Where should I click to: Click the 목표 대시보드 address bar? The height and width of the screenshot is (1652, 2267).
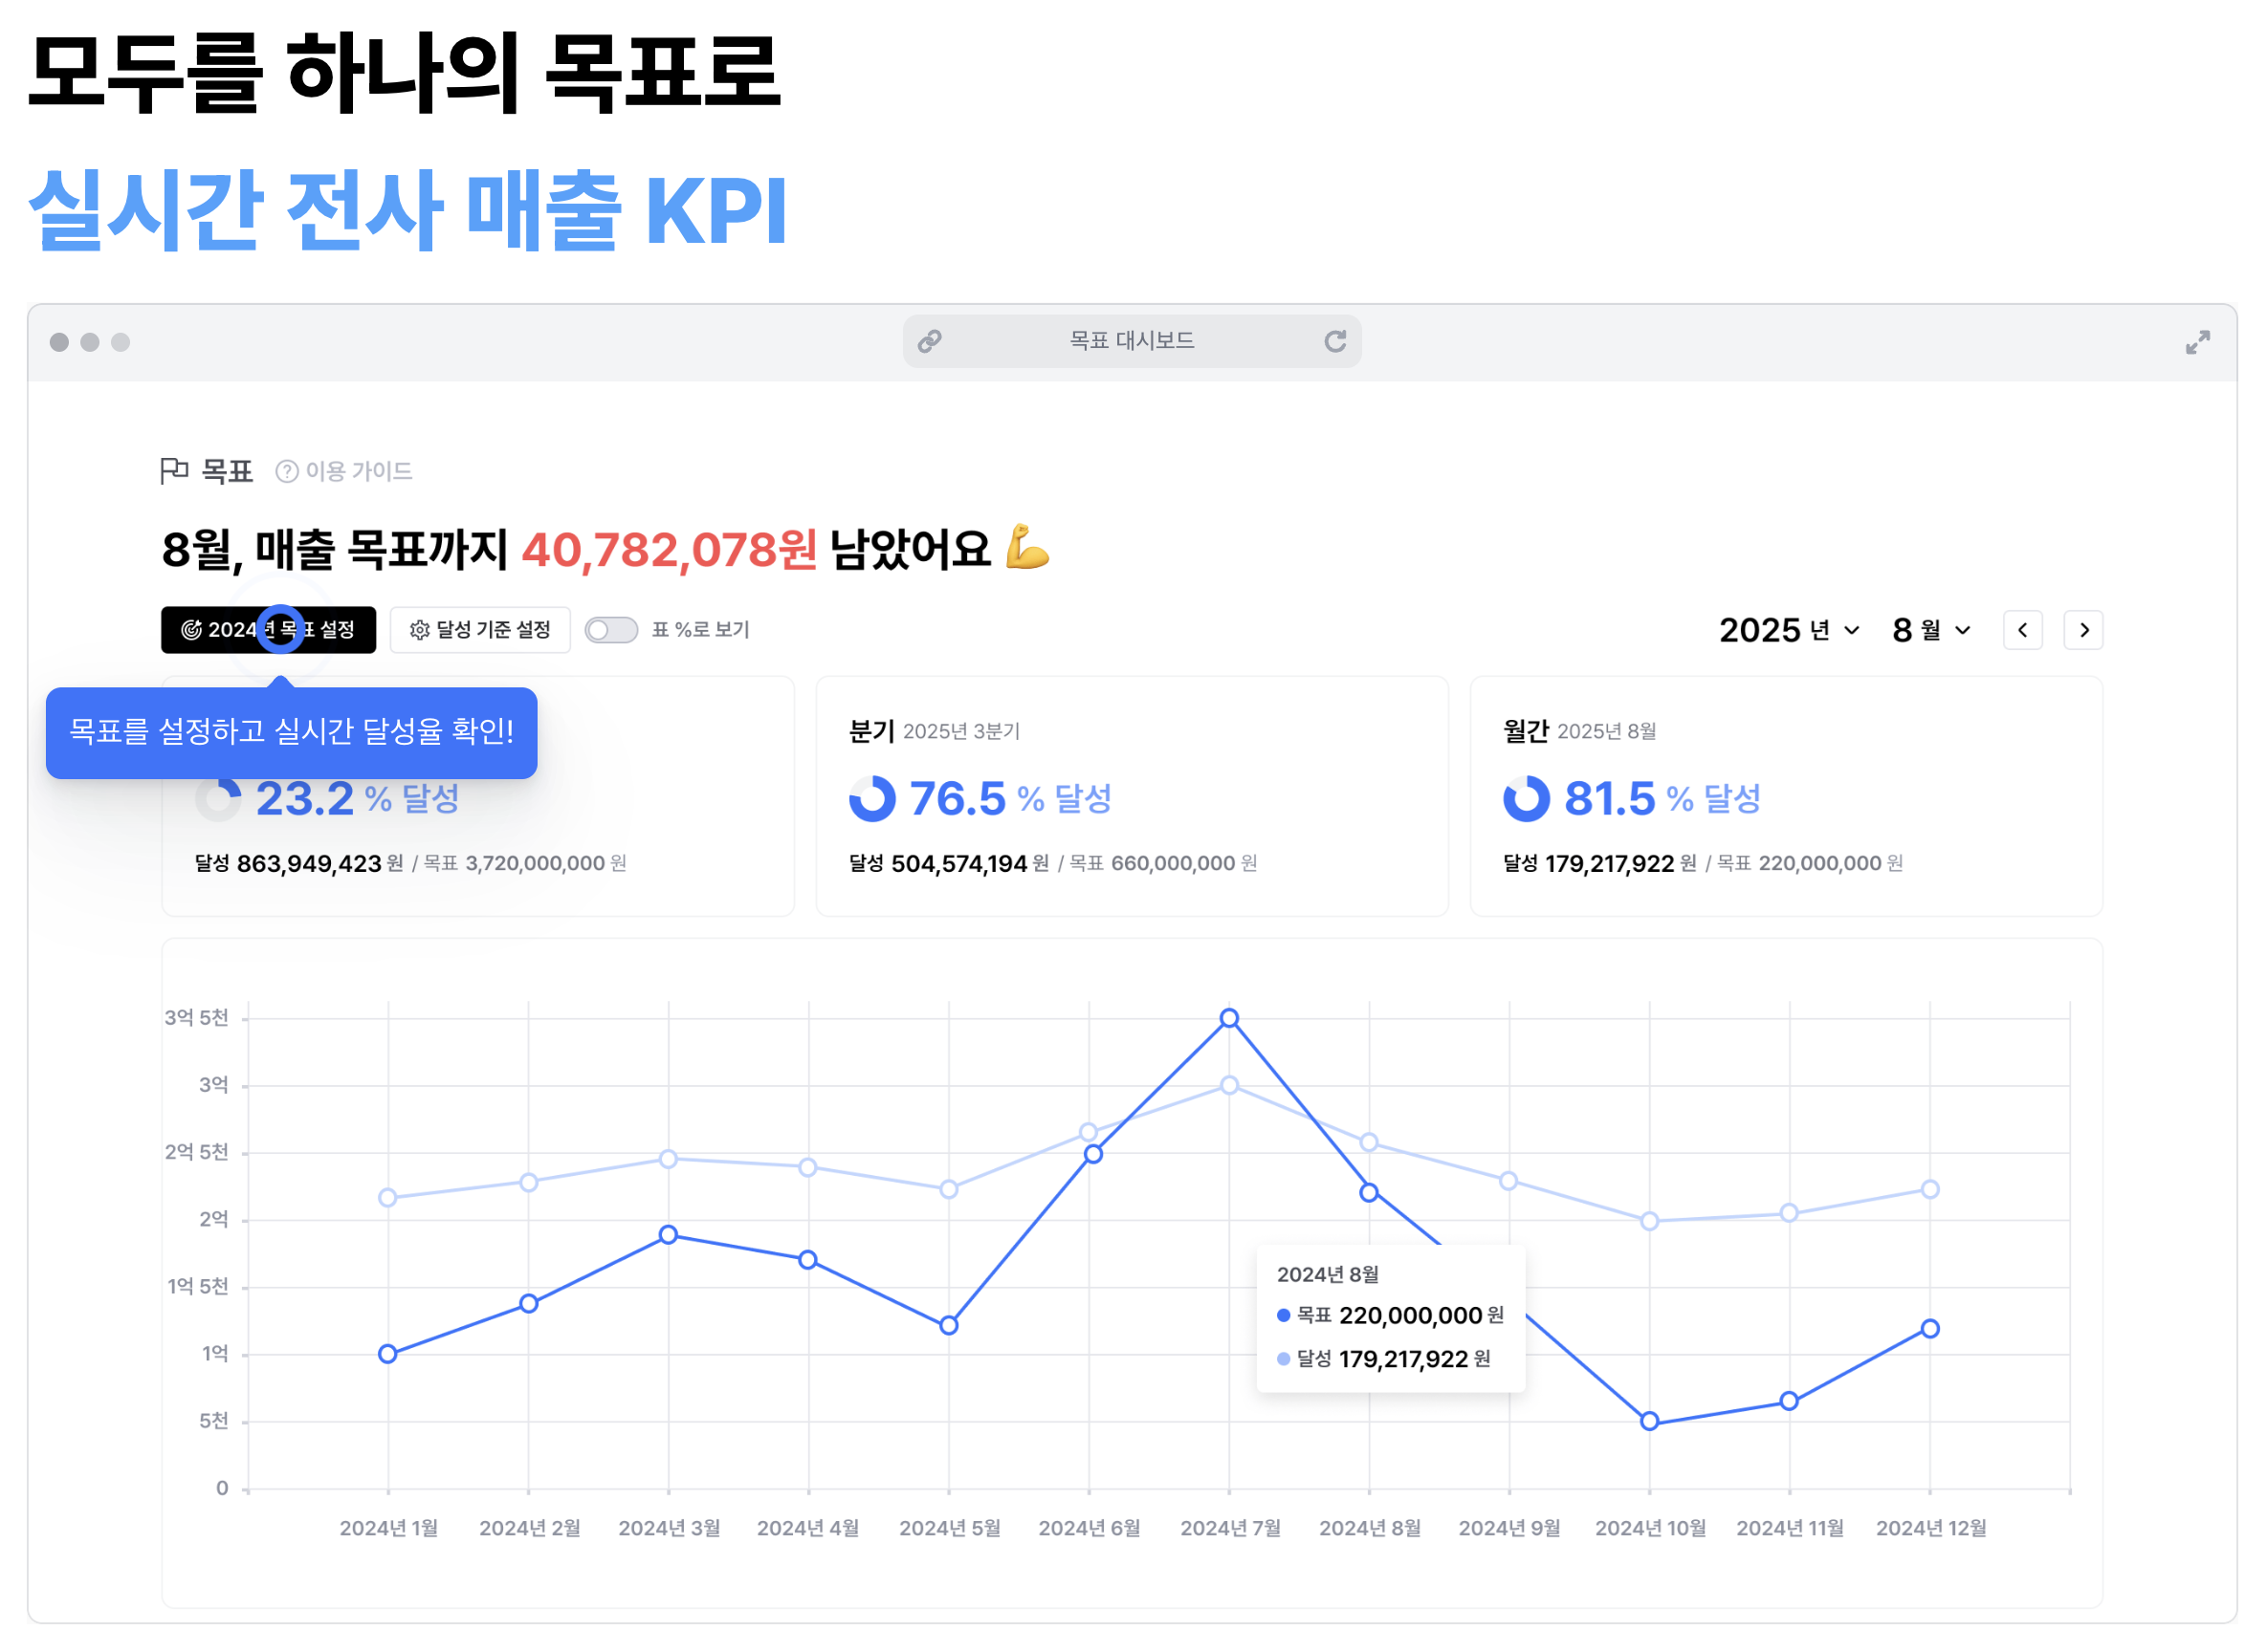tap(1133, 342)
